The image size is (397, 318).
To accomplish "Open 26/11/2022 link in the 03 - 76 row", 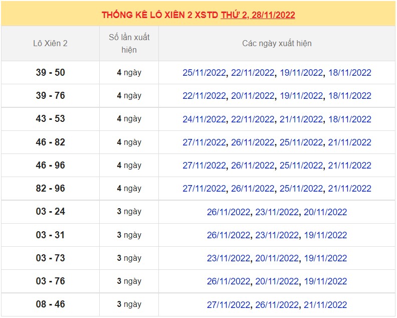I will click(x=229, y=281).
